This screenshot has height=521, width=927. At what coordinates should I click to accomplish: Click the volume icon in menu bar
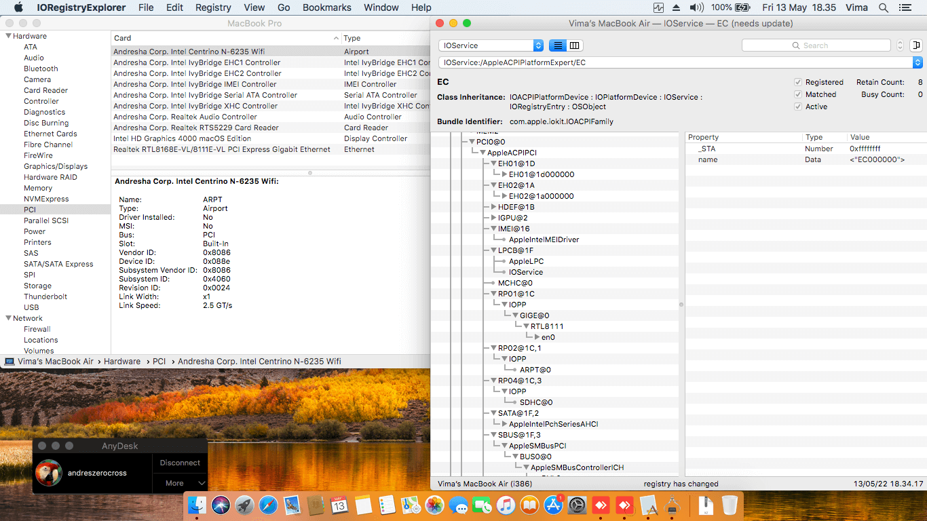click(x=696, y=7)
